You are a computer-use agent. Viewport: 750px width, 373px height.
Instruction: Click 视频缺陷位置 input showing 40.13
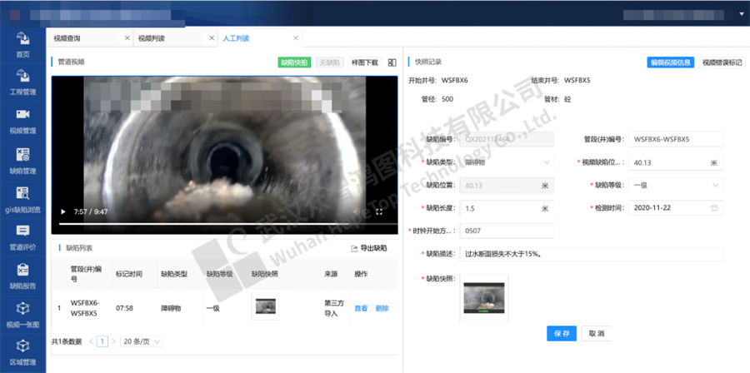(675, 162)
